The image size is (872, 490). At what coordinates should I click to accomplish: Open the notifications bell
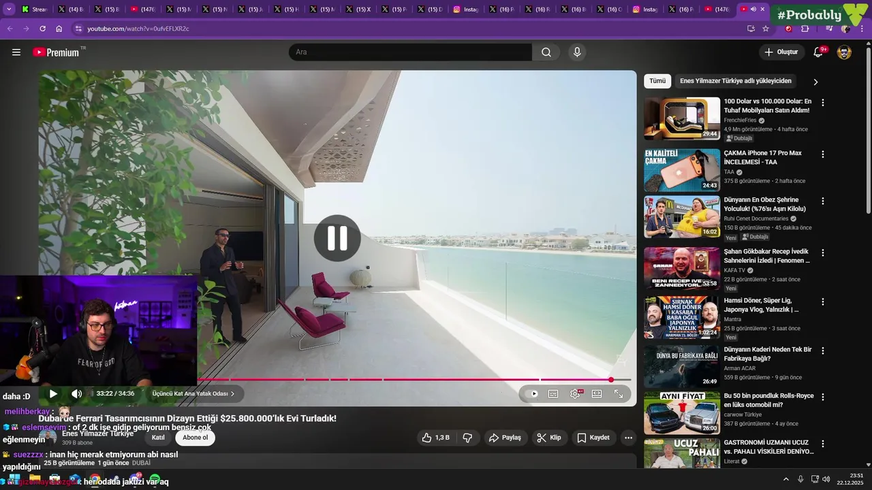click(818, 52)
